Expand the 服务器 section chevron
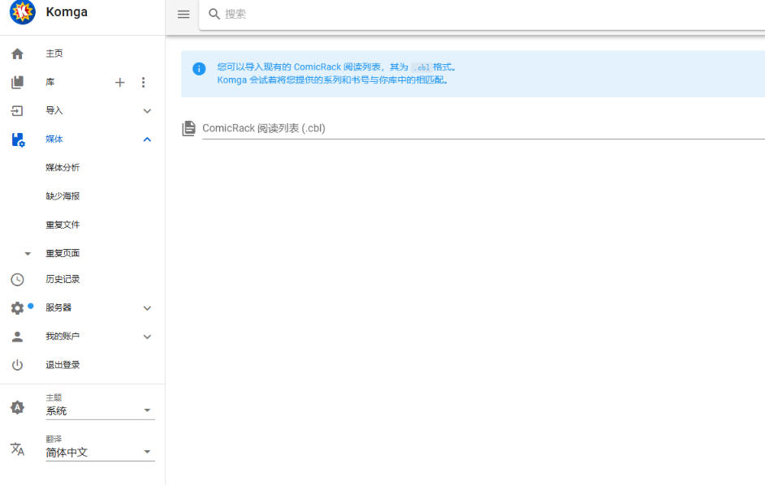Screen dimensions: 765x485 [x=147, y=308]
